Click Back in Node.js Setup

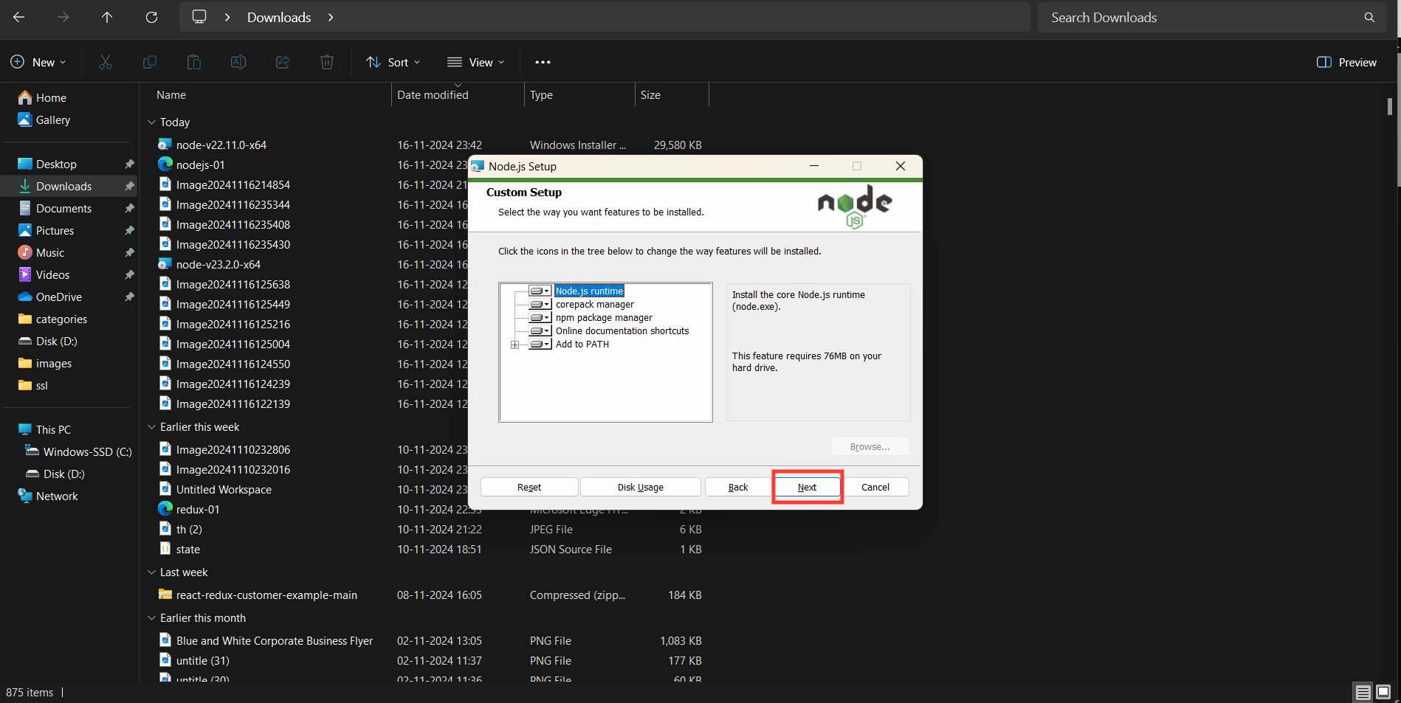[x=738, y=487]
